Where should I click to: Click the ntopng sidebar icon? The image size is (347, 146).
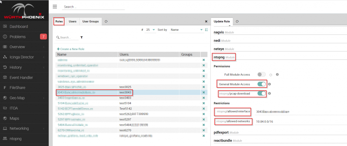[x=5, y=139]
